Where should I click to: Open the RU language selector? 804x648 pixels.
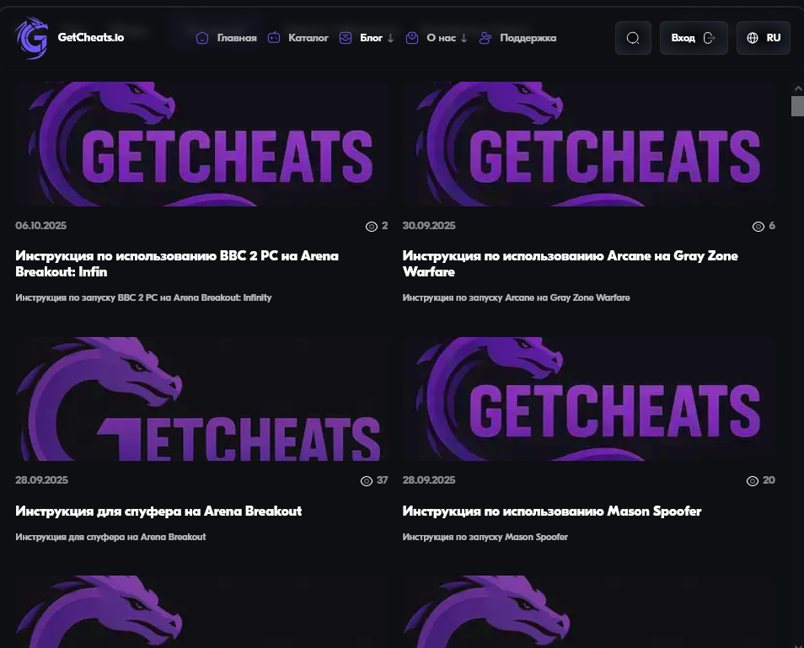(x=773, y=38)
